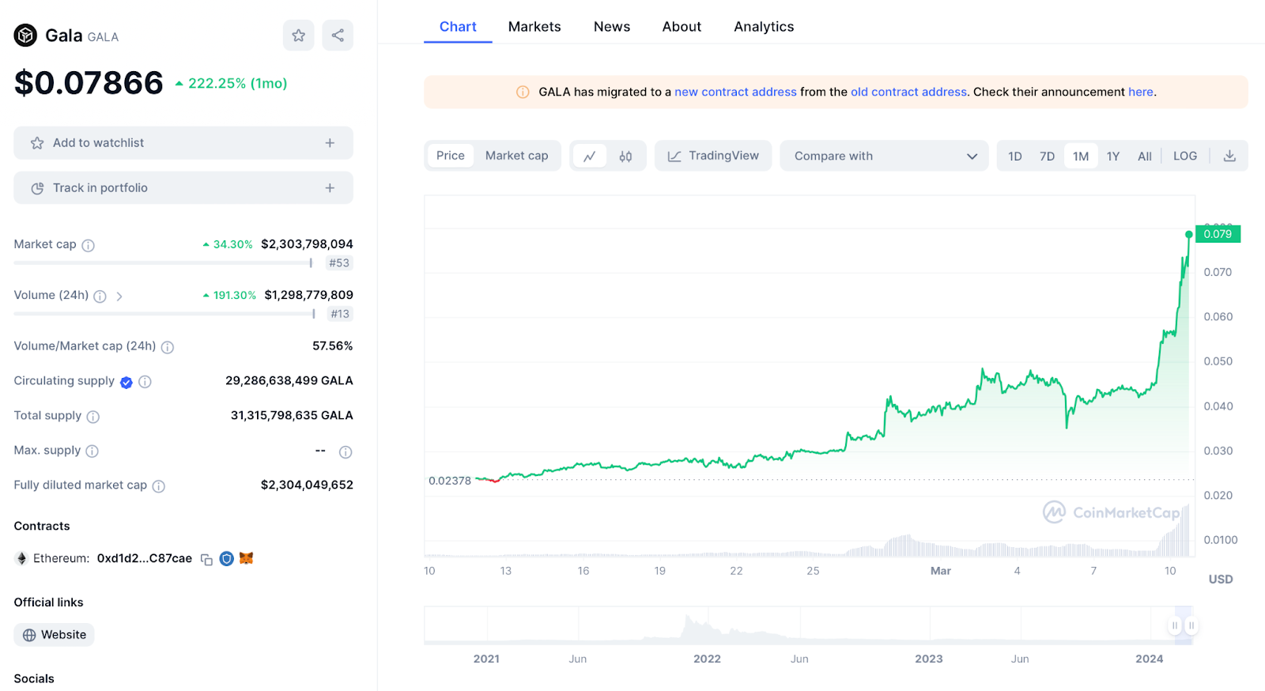Click the shield icon beside contract address
Screen dimensions: 1265x691
point(226,558)
